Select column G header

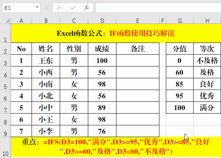point(180,21)
